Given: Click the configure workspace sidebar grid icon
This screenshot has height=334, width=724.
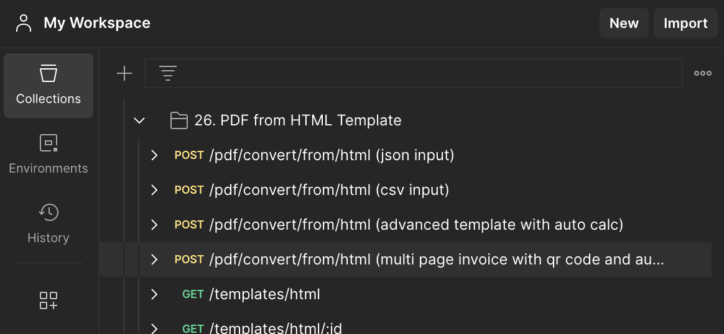Looking at the screenshot, I should coord(49,300).
